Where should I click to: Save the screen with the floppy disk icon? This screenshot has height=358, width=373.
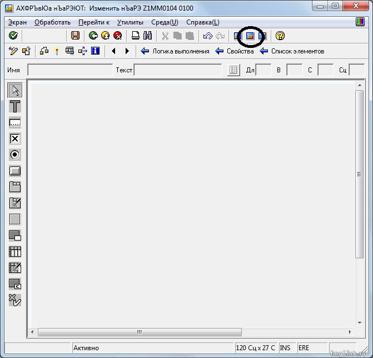75,36
